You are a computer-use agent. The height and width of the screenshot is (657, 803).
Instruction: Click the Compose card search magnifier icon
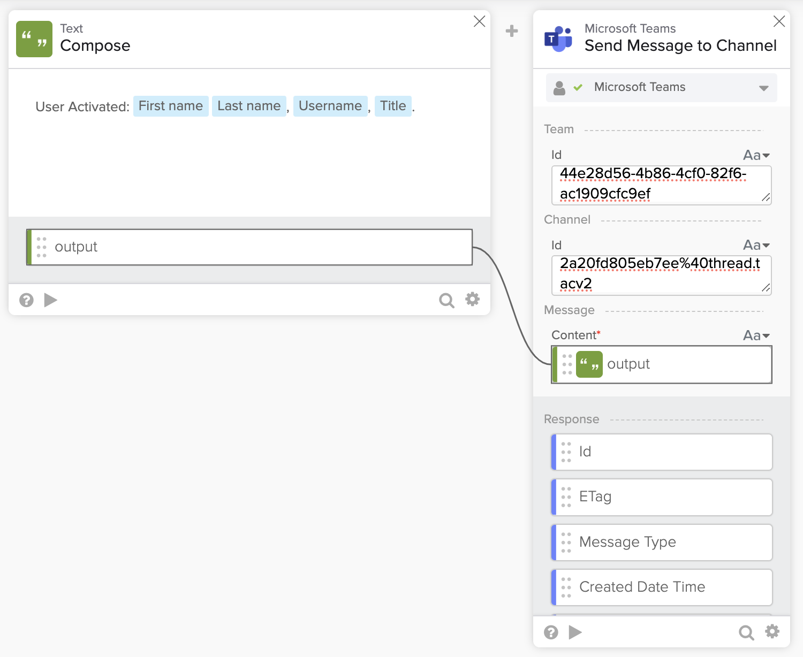pos(446,300)
